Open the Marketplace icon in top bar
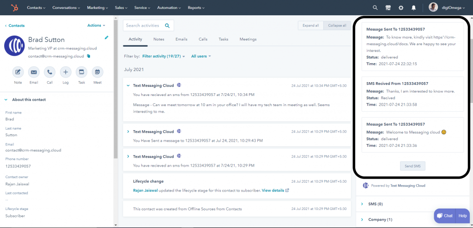Screen dimensions: 473x228 click(x=388, y=8)
